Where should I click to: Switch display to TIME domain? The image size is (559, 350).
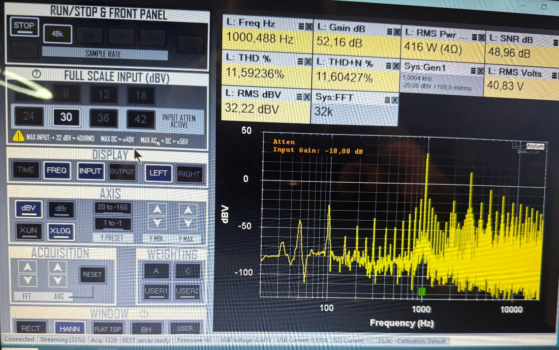coord(26,170)
